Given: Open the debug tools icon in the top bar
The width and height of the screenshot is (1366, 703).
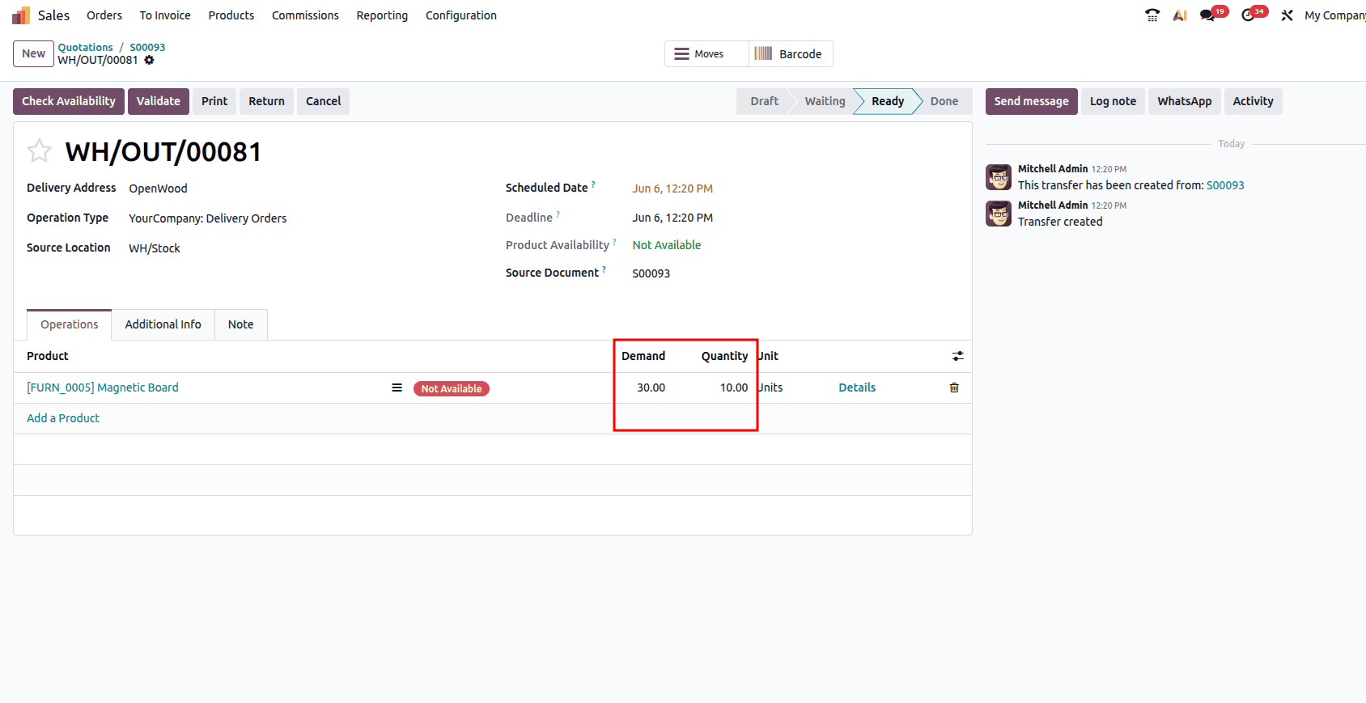Looking at the screenshot, I should (1287, 15).
